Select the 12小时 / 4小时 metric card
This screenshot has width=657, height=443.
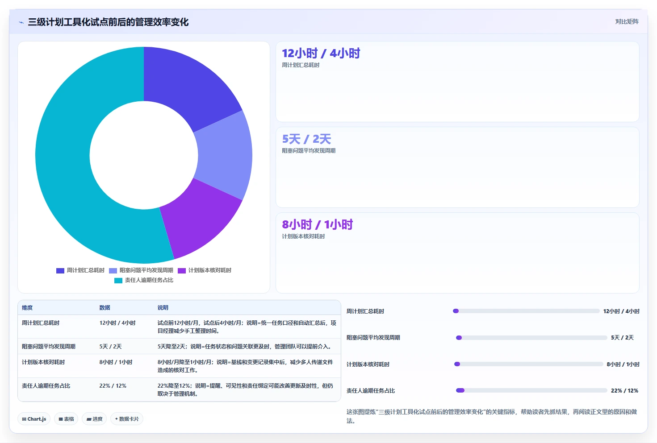click(x=457, y=82)
